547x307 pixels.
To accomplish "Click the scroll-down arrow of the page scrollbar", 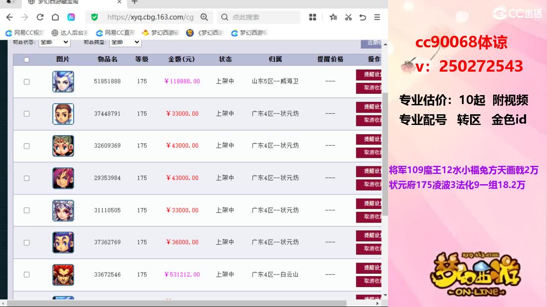I will point(385,295).
